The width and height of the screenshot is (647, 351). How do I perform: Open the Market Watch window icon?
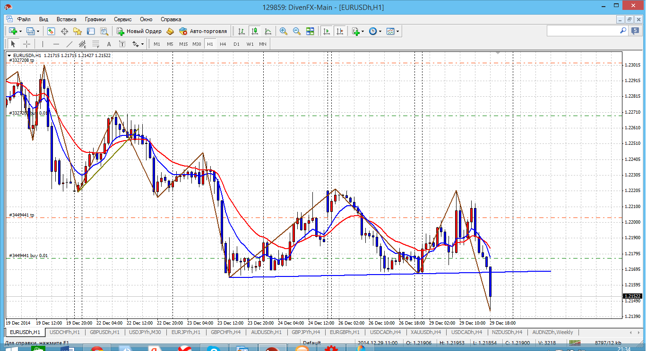(51, 31)
